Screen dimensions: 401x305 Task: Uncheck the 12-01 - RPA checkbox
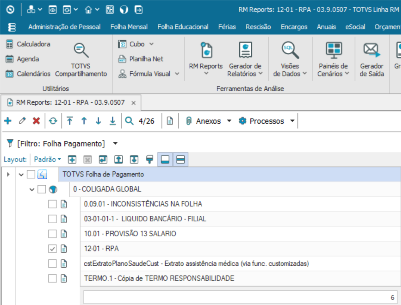[52, 249]
